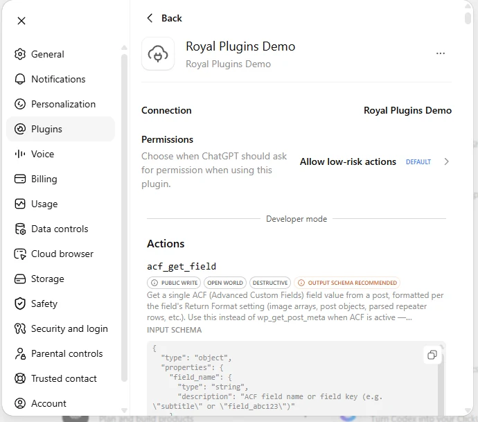This screenshot has width=478, height=422.
Task: Click the Connection label
Action: (166, 110)
